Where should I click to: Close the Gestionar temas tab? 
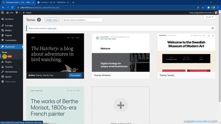click(x=33, y=2)
